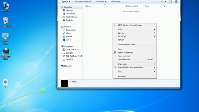The width and height of the screenshot is (199, 112).
Task: Click the AMD Catalyst icon in context menu
Action: click(115, 25)
